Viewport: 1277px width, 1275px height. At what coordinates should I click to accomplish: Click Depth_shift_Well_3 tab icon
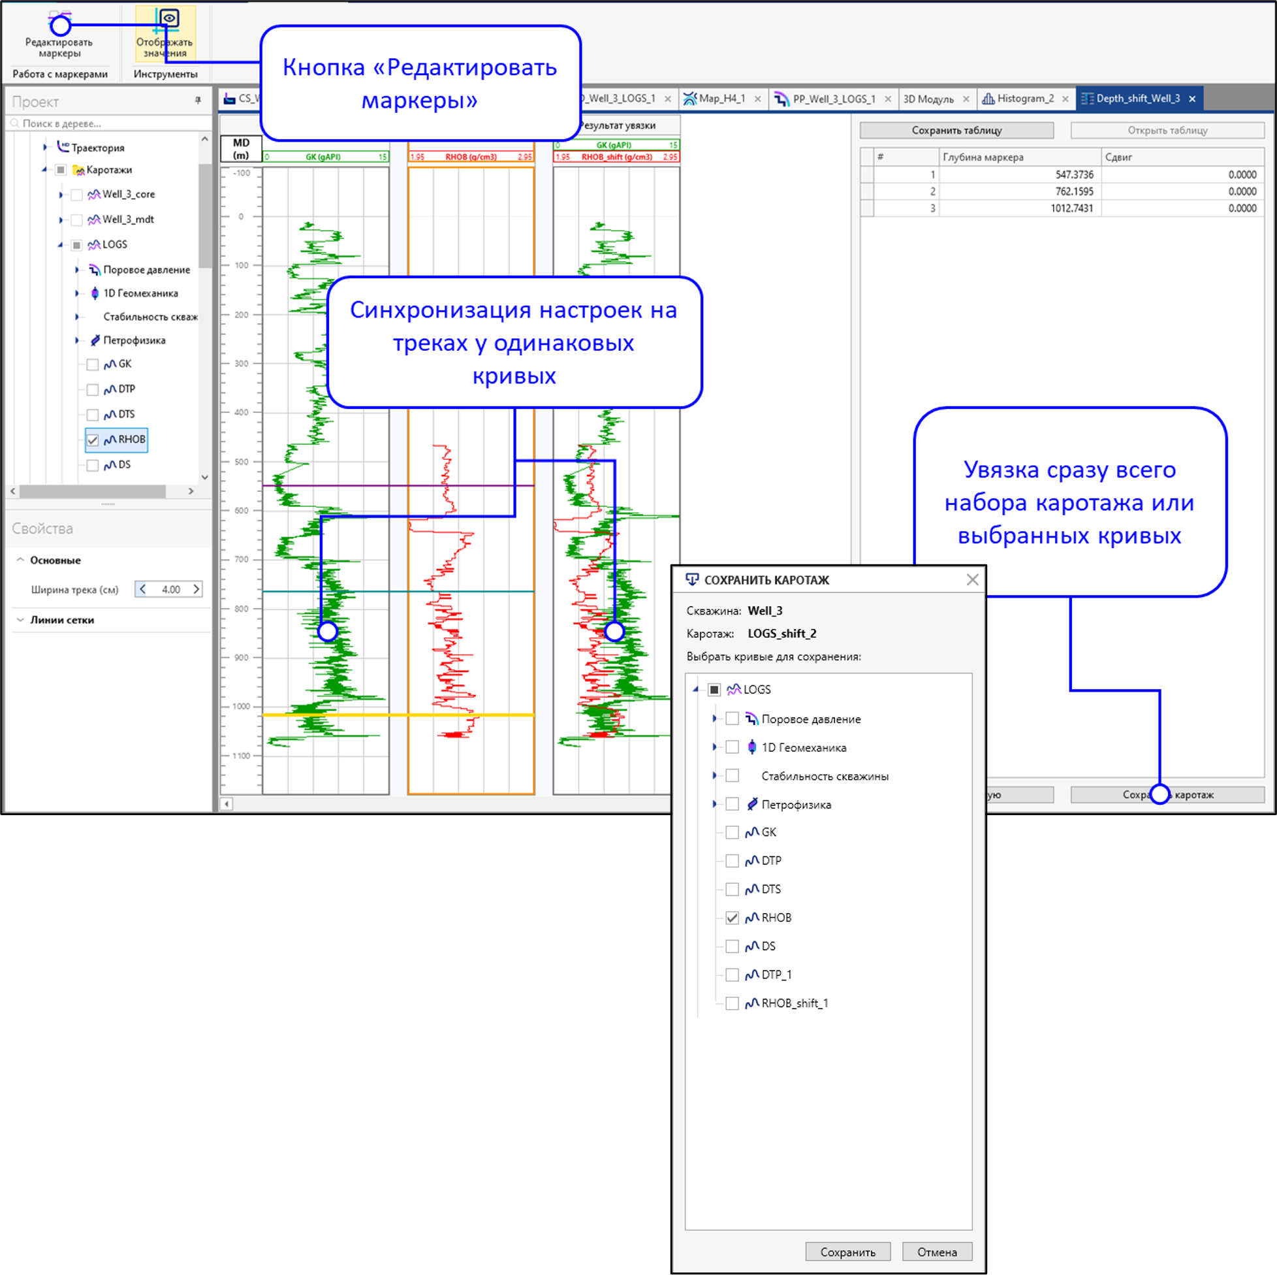click(1087, 99)
